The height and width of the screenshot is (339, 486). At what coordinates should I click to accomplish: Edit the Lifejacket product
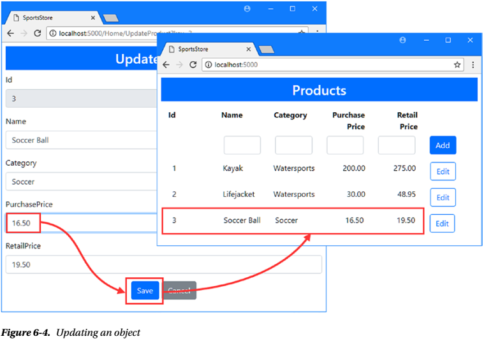pyautogui.click(x=443, y=197)
